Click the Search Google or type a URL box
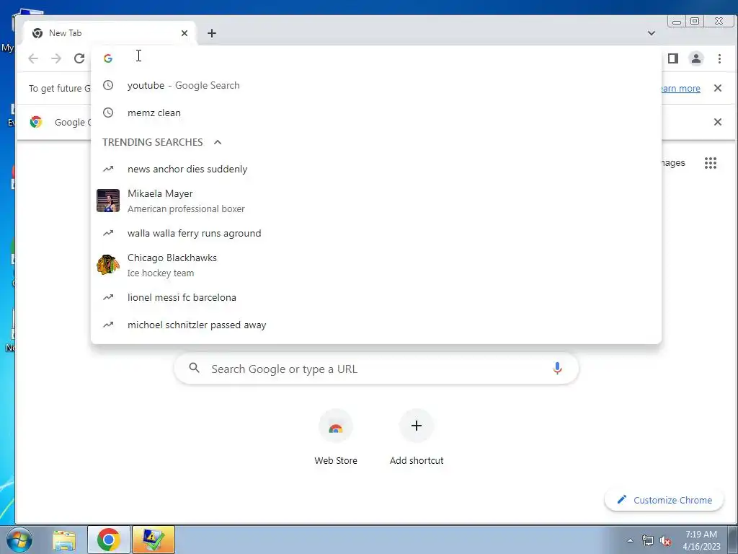The height and width of the screenshot is (554, 738). pos(376,369)
